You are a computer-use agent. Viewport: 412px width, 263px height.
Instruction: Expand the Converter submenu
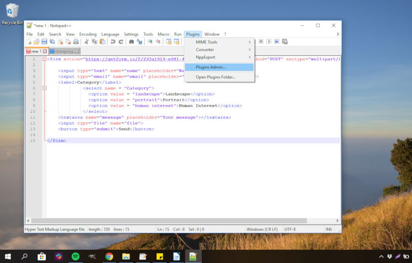pyautogui.click(x=205, y=49)
